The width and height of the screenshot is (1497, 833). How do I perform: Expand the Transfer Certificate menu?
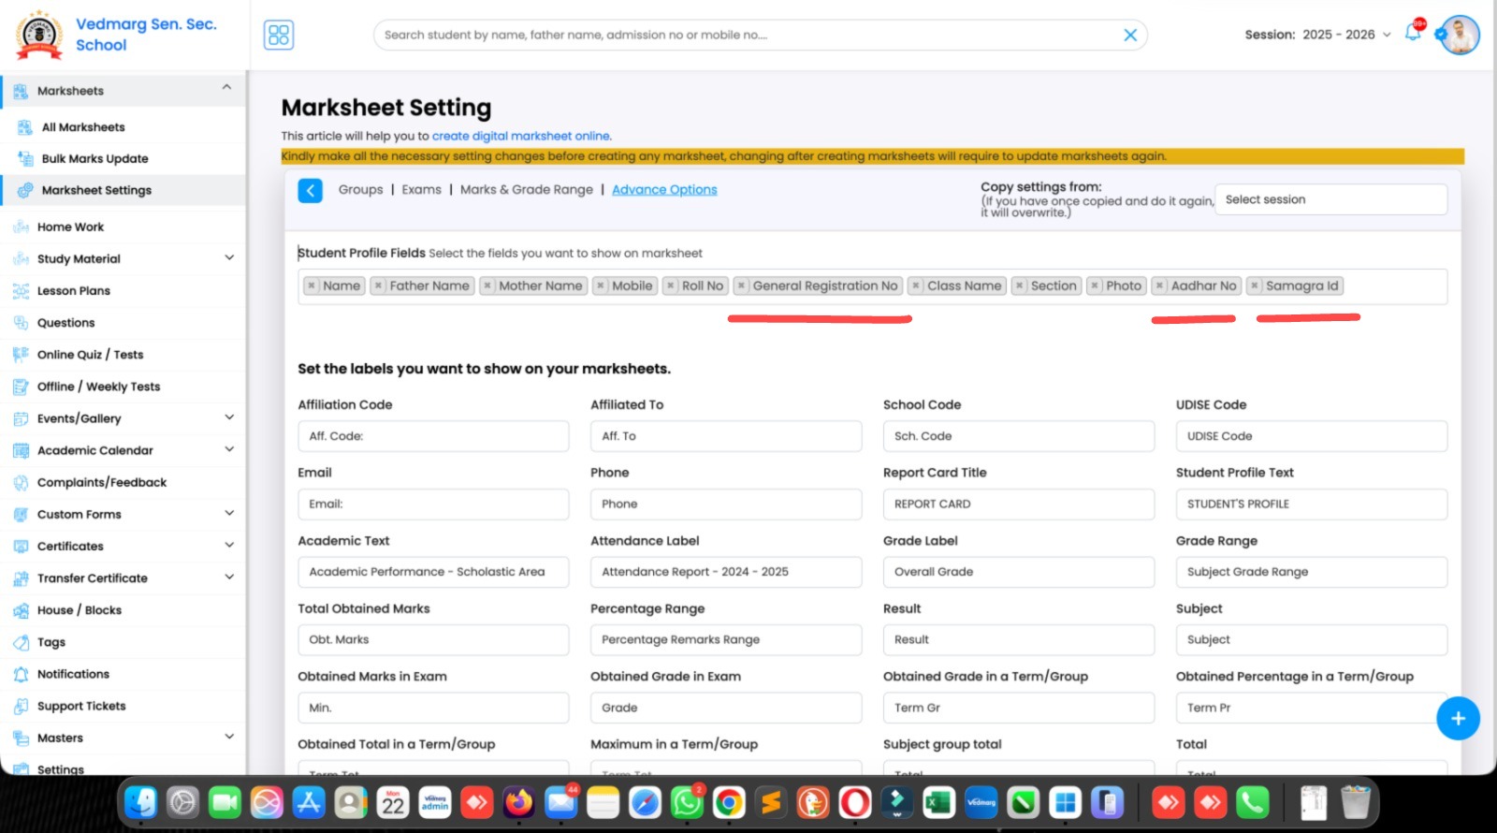229,577
